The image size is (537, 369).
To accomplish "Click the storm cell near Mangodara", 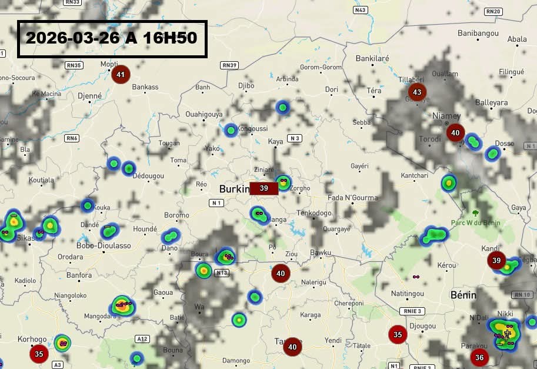I will point(122,305).
